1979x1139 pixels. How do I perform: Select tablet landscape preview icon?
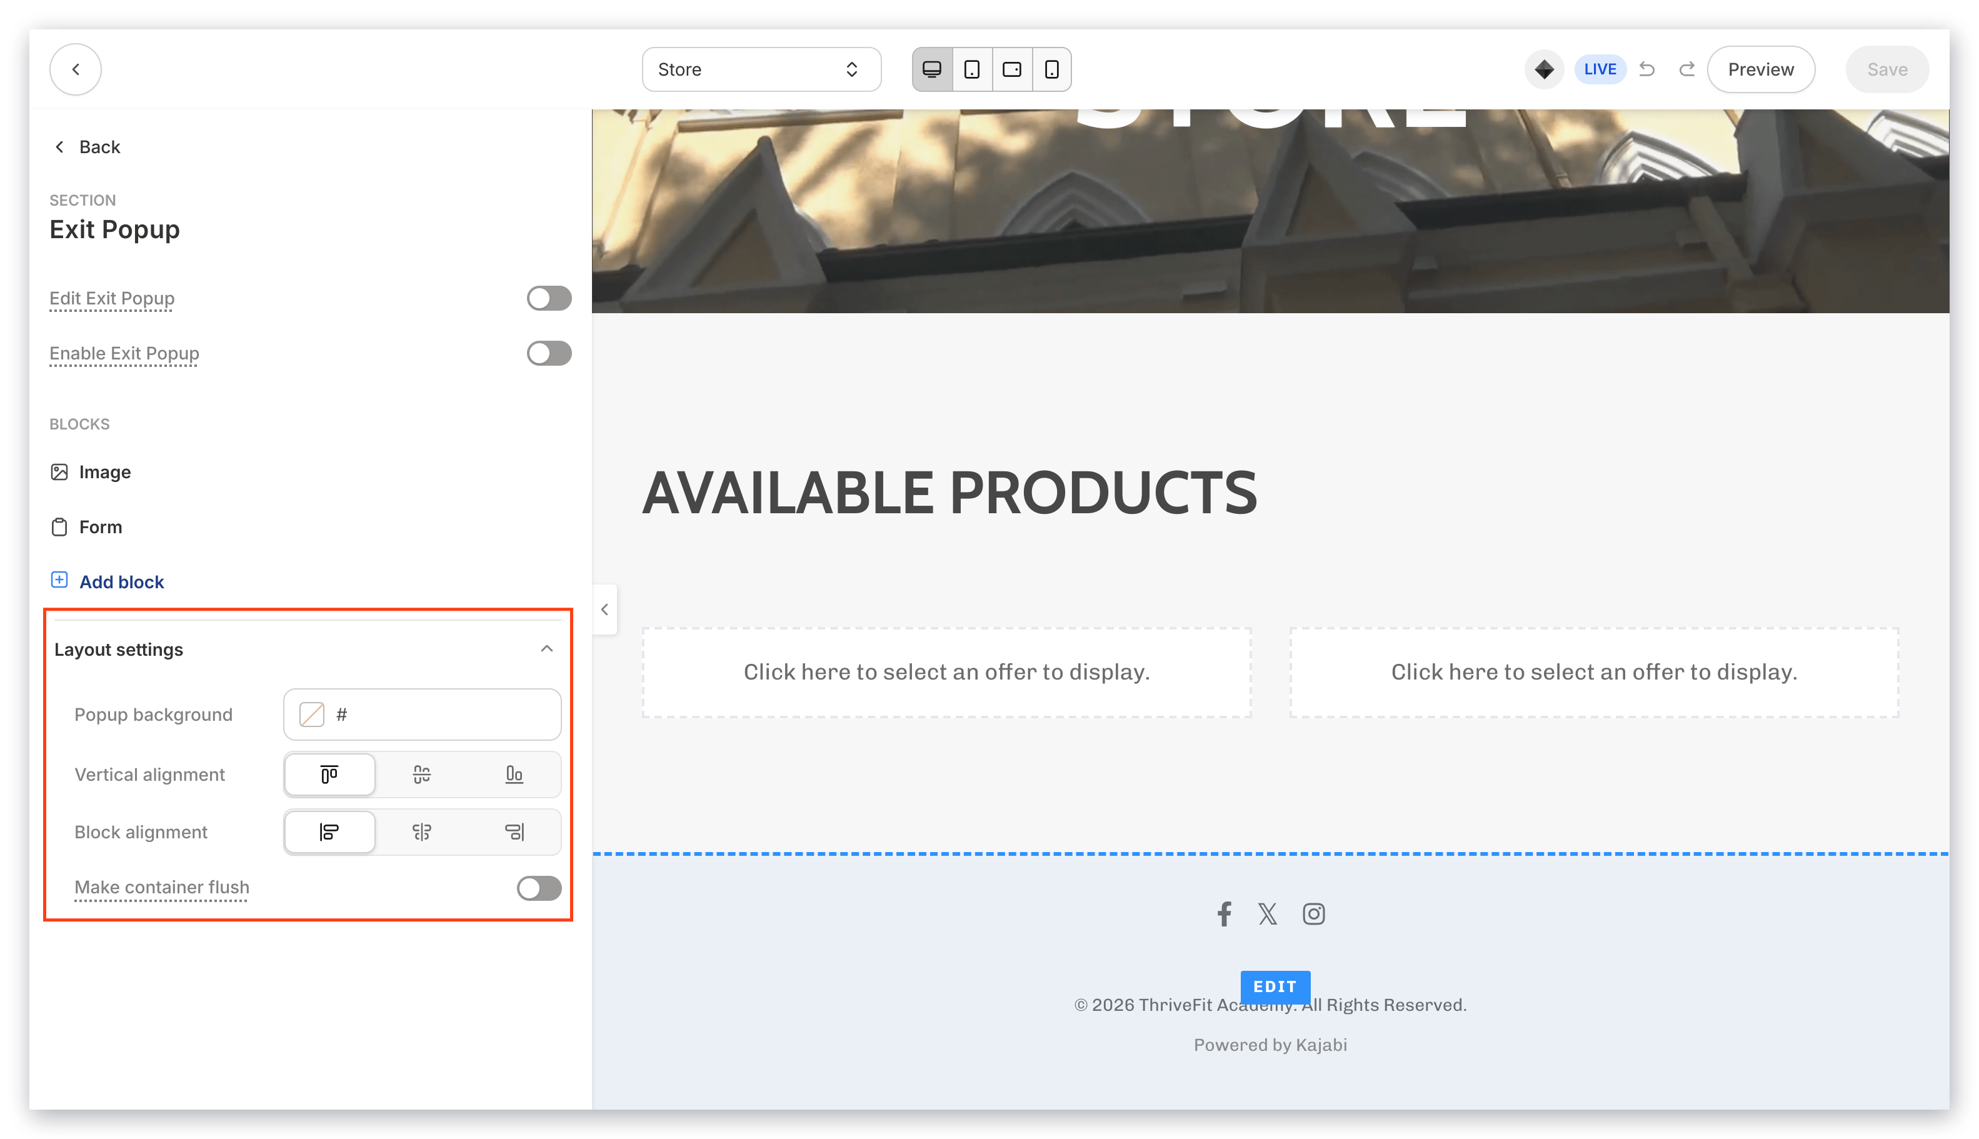point(1011,69)
